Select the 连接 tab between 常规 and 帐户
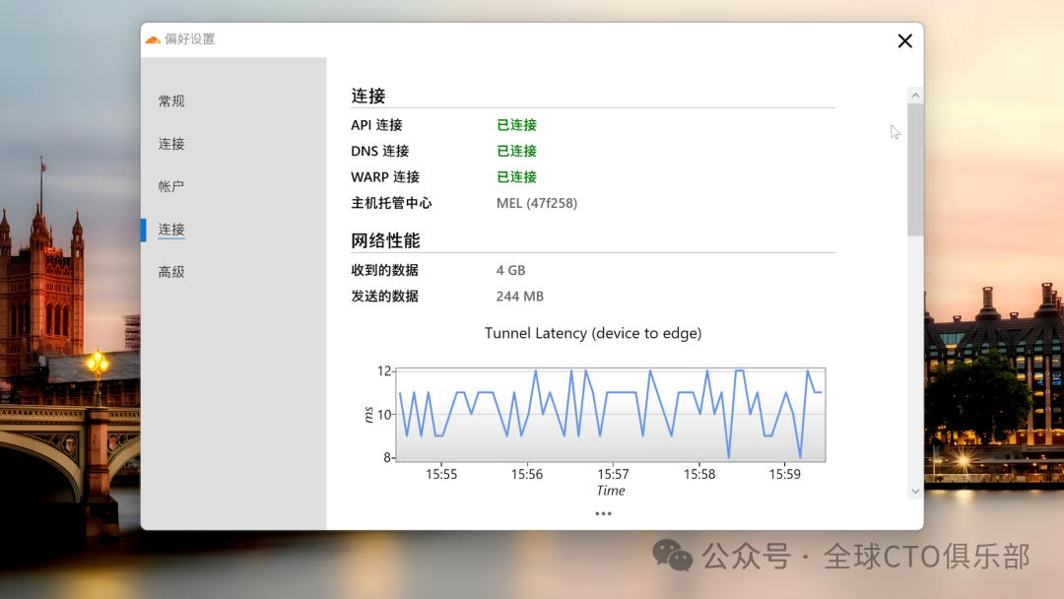 [x=171, y=144]
